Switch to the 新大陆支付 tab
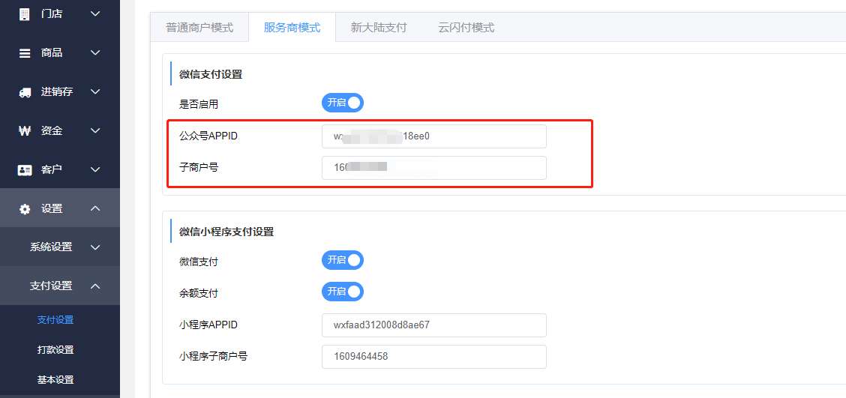Viewport: 846px width, 398px height. tap(378, 28)
